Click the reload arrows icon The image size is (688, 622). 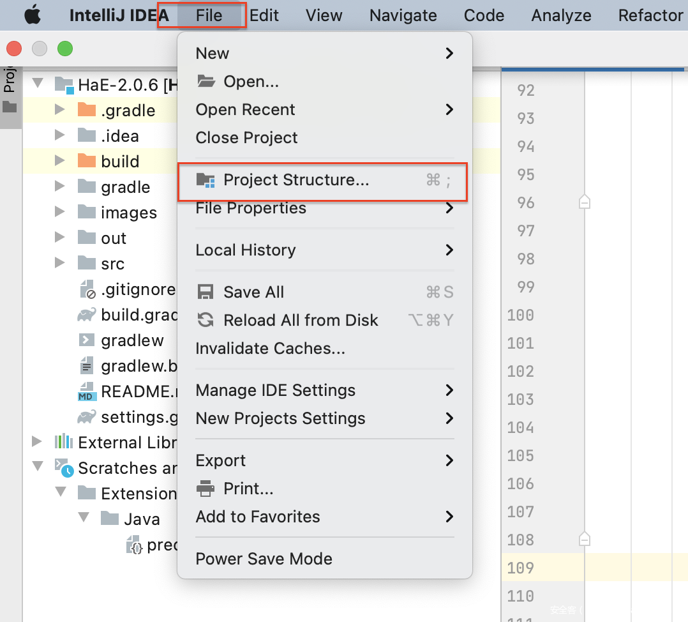pyautogui.click(x=206, y=320)
